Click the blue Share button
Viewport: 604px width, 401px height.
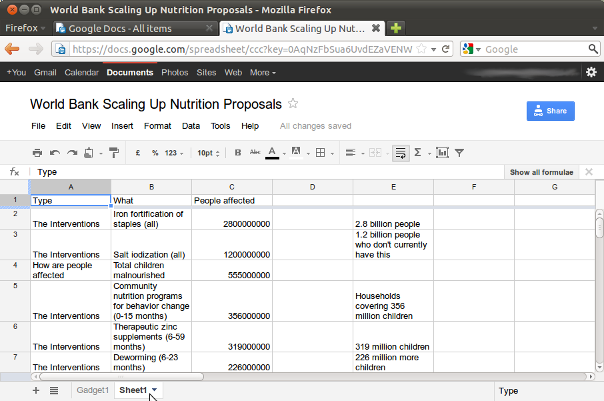pyautogui.click(x=551, y=111)
